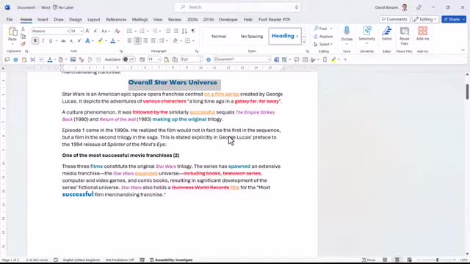
Task: Apply subscript formatting
Action: pos(71,41)
